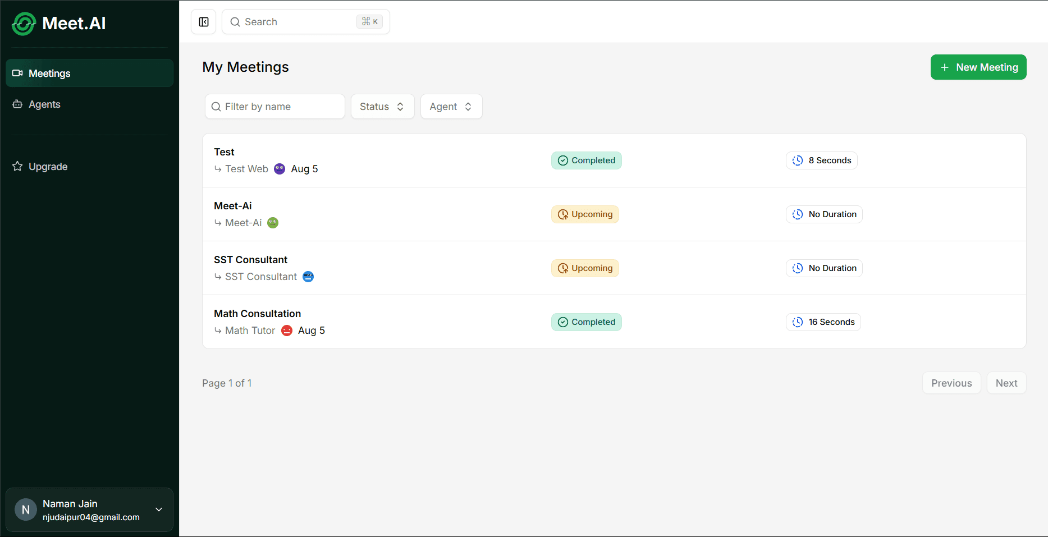Click the Meet-Ai green agent avatar
Viewport: 1048px width, 537px height.
(273, 223)
